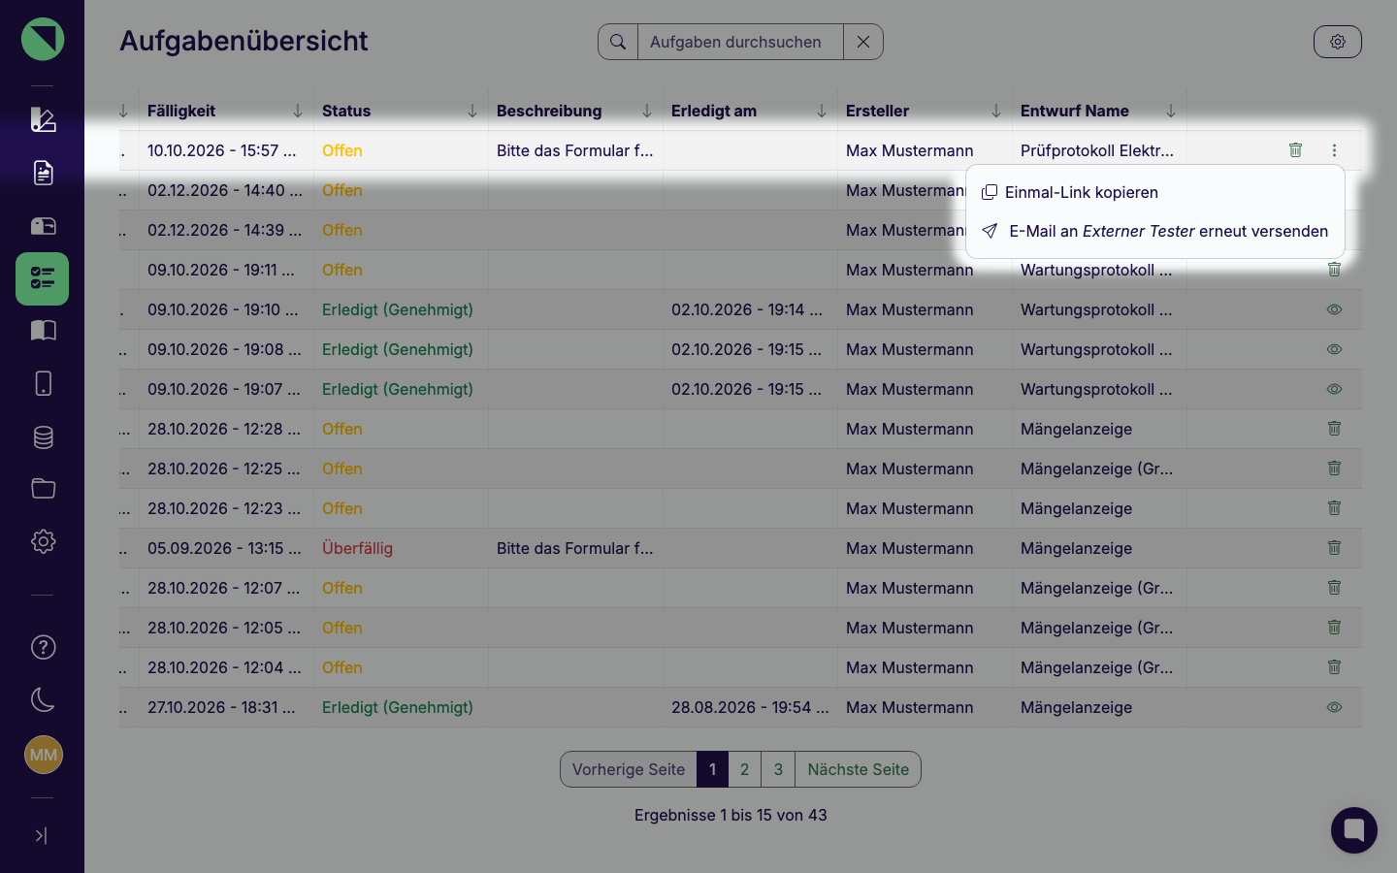Sort by the Status column arrow
The height and width of the screenshot is (873, 1397).
[472, 111]
